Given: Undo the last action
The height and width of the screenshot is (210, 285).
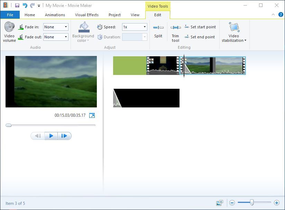Looking at the screenshot, I should [x=25, y=6].
